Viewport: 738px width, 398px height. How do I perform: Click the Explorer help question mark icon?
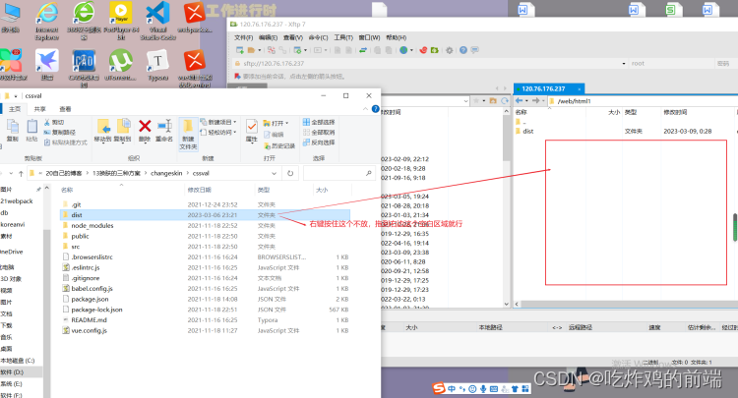pyautogui.click(x=375, y=109)
